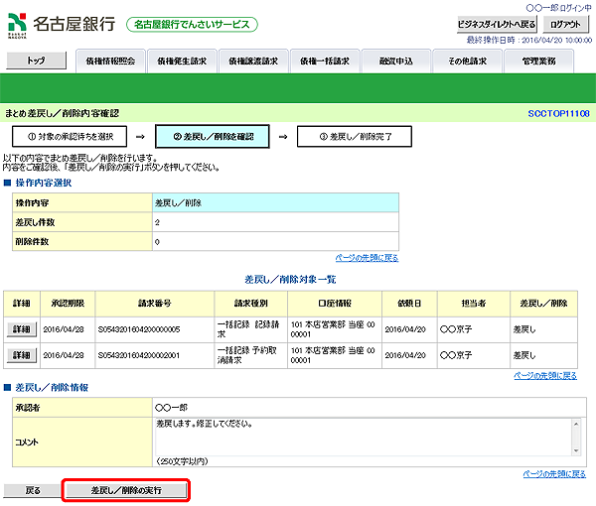Open the トップ page button
The height and width of the screenshot is (506, 596).
click(x=37, y=61)
